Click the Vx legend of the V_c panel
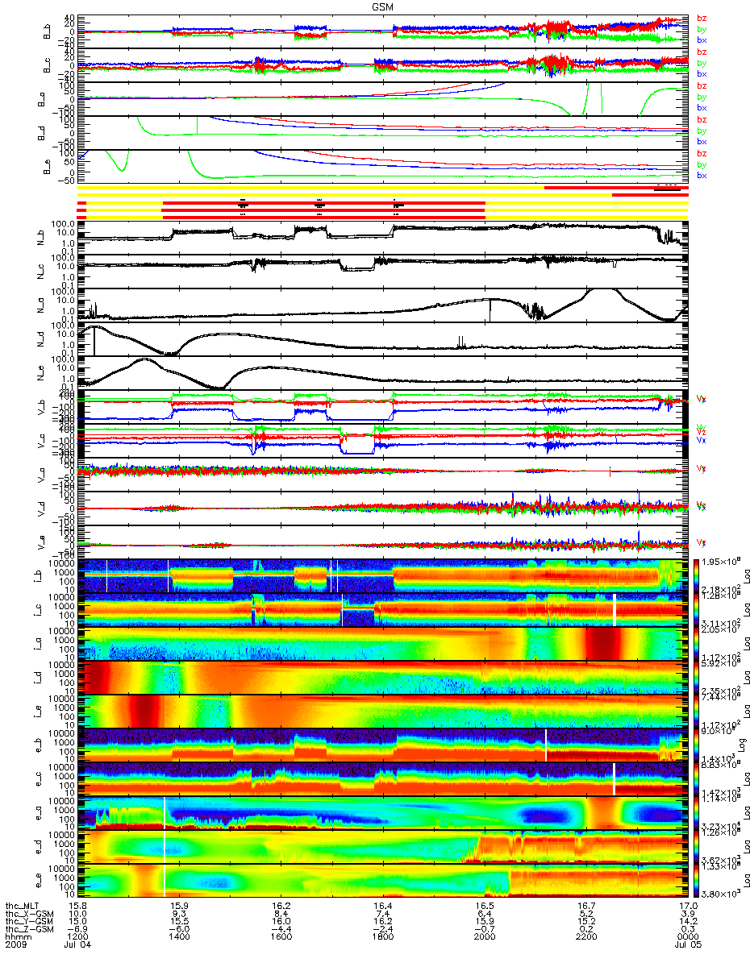 pyautogui.click(x=702, y=441)
